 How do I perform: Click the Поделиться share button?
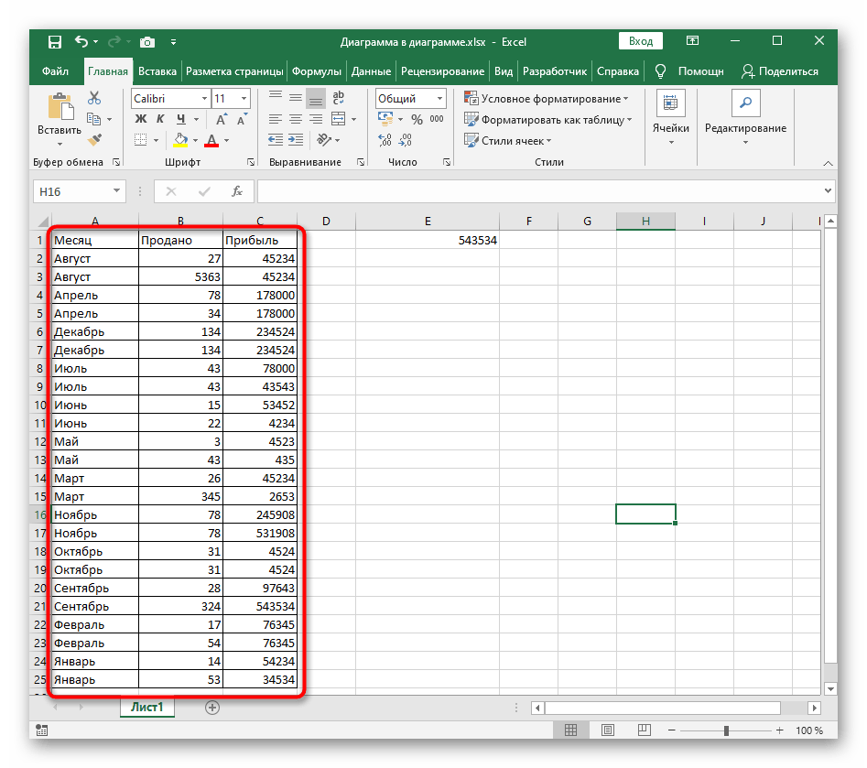pos(780,71)
